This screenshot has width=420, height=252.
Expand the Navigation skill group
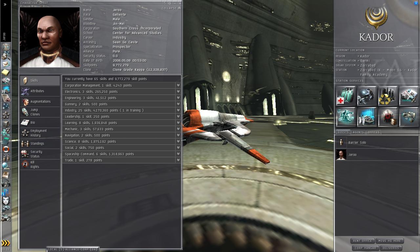(x=178, y=135)
